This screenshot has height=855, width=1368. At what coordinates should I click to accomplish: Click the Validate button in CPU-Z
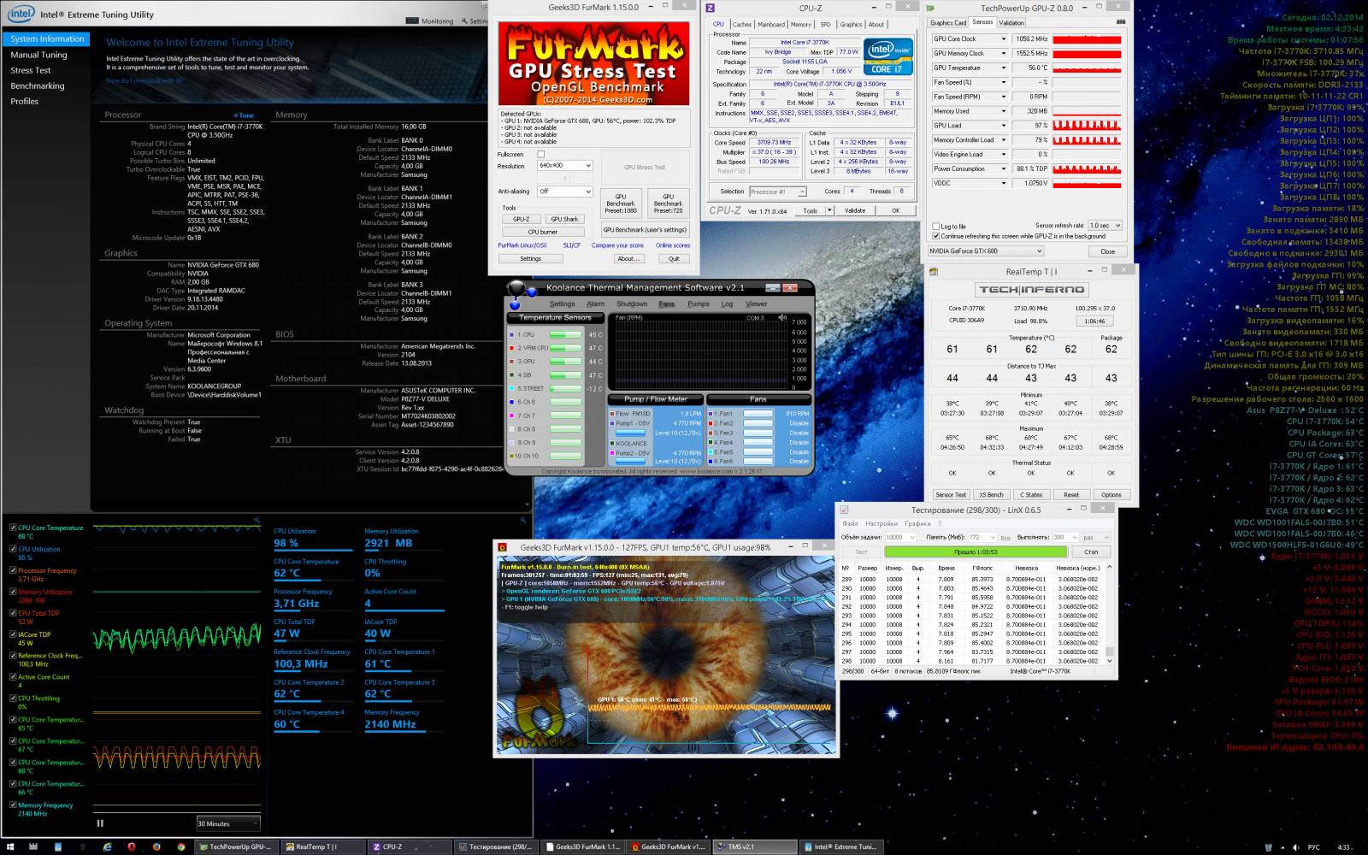[x=855, y=210]
